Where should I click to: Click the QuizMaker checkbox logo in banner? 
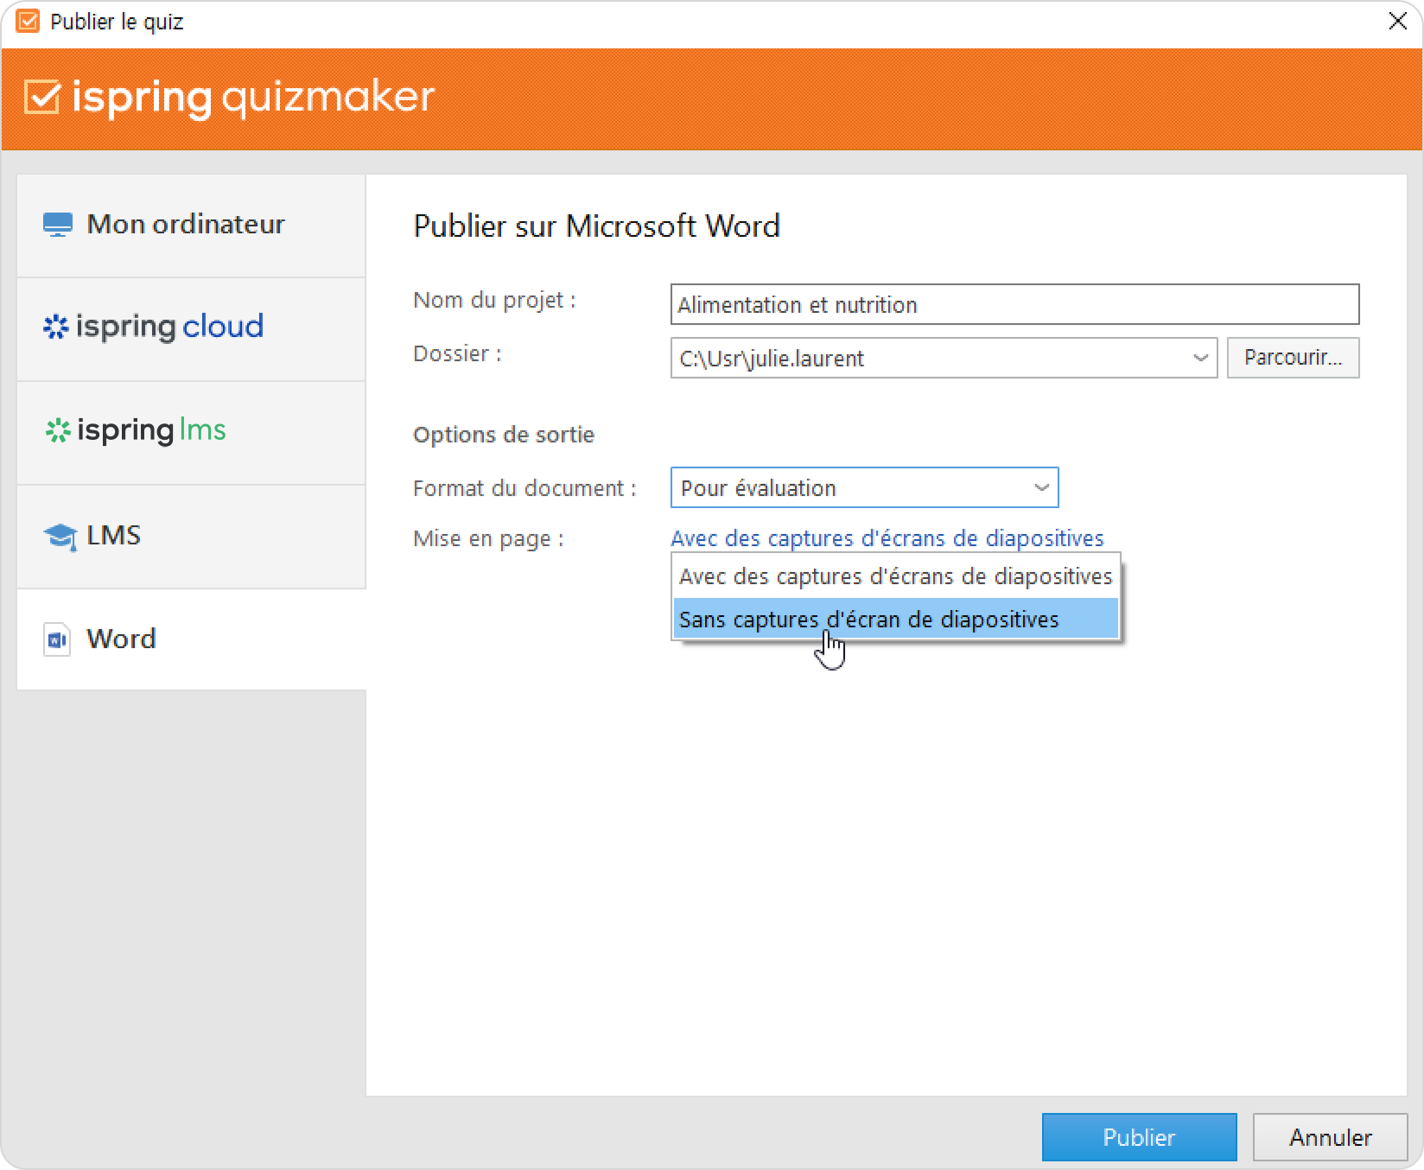tap(41, 98)
